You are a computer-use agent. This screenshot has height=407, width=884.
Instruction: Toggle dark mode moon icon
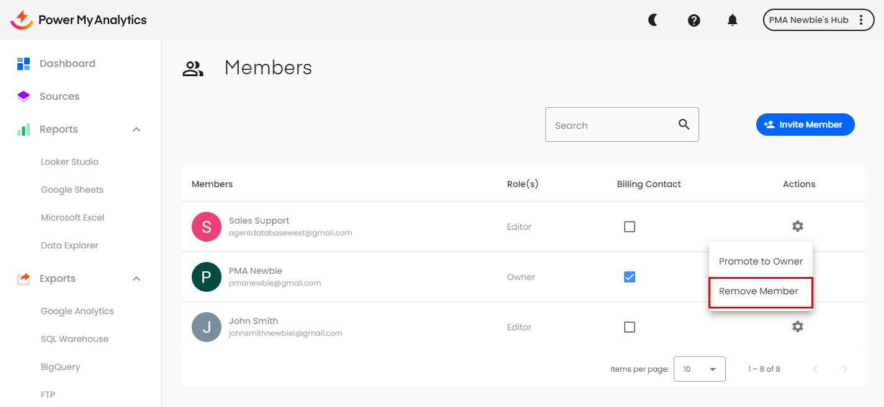[x=653, y=20]
